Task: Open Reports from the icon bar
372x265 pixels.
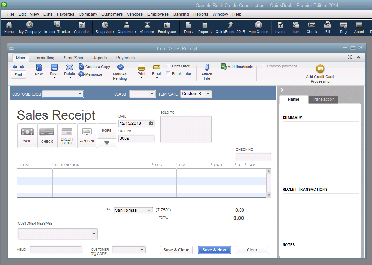Action: (205, 28)
